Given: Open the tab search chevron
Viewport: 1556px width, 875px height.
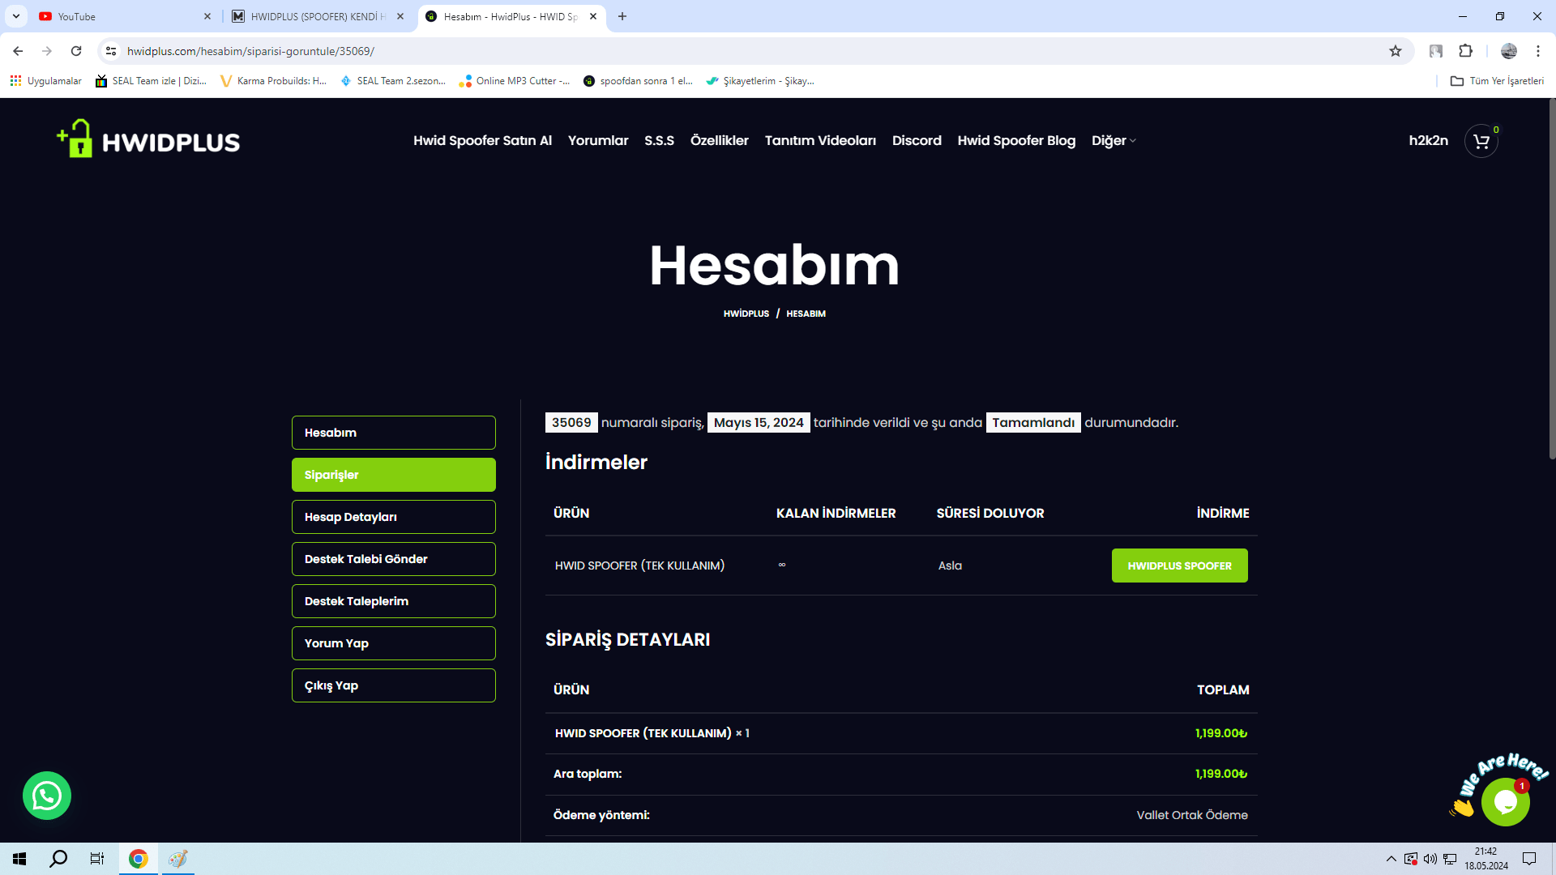Looking at the screenshot, I should (16, 16).
